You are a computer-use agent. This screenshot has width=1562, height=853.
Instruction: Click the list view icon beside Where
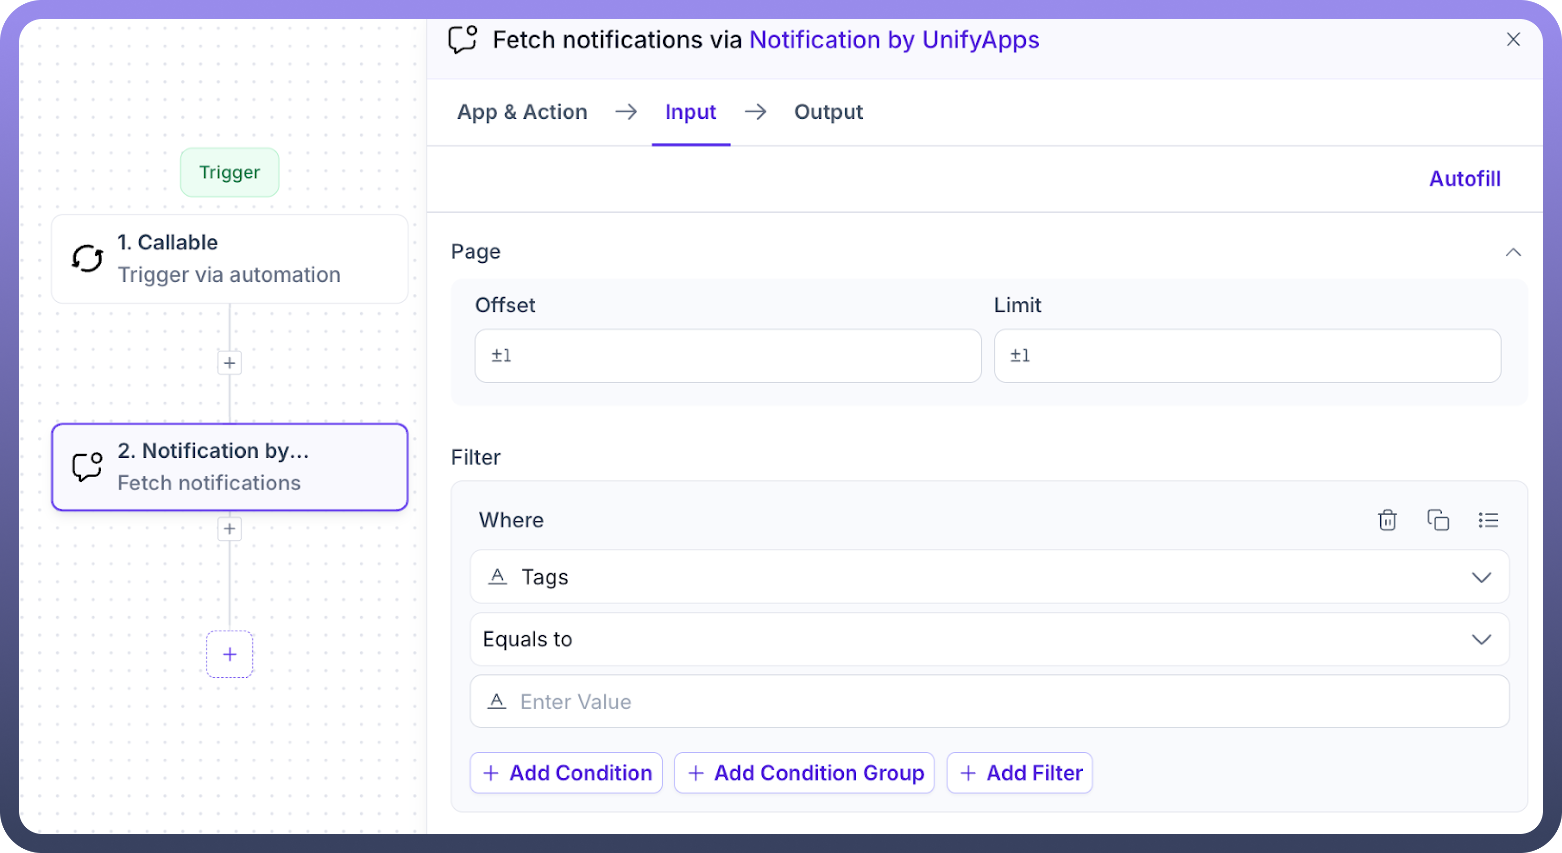coord(1488,520)
